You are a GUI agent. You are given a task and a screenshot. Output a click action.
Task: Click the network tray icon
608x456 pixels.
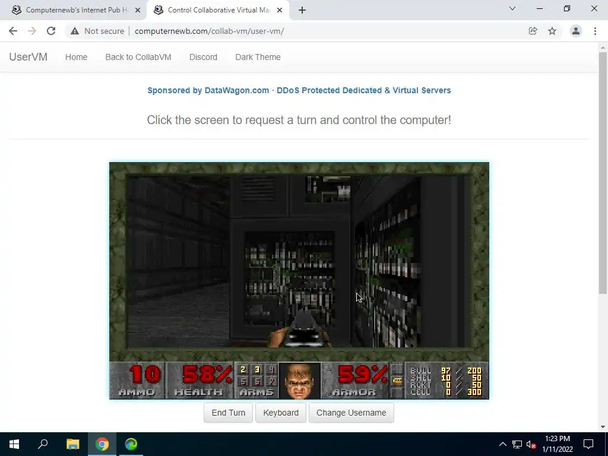517,444
